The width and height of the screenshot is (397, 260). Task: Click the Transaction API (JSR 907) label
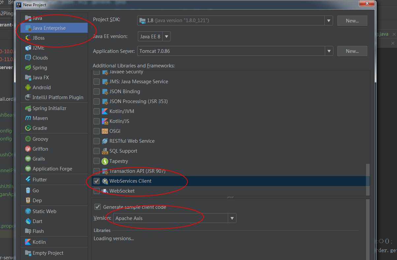point(137,171)
